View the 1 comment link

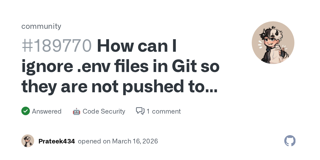(163, 111)
